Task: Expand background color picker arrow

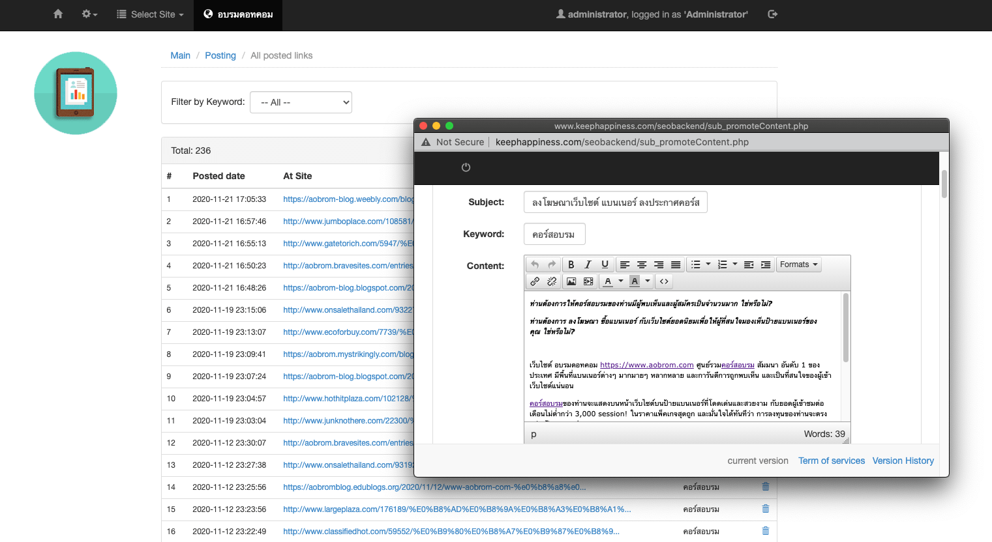Action: tap(648, 281)
